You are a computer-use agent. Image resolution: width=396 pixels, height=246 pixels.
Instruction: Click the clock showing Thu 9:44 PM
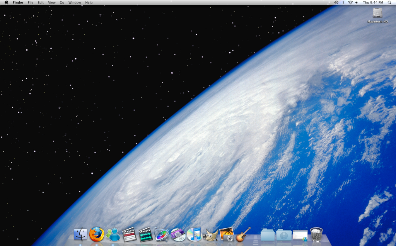tap(373, 3)
